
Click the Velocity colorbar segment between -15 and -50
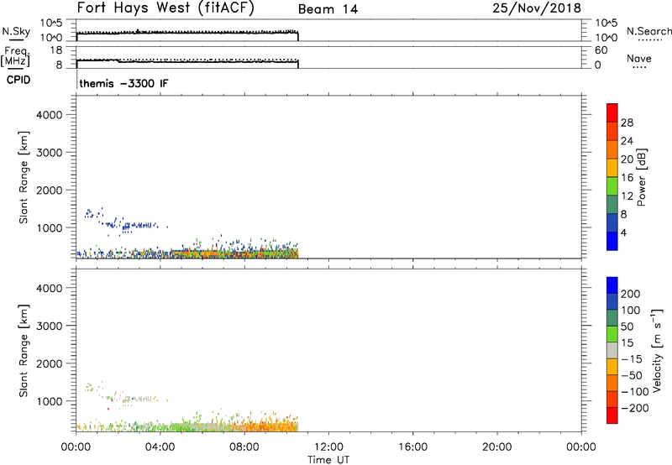(x=612, y=367)
